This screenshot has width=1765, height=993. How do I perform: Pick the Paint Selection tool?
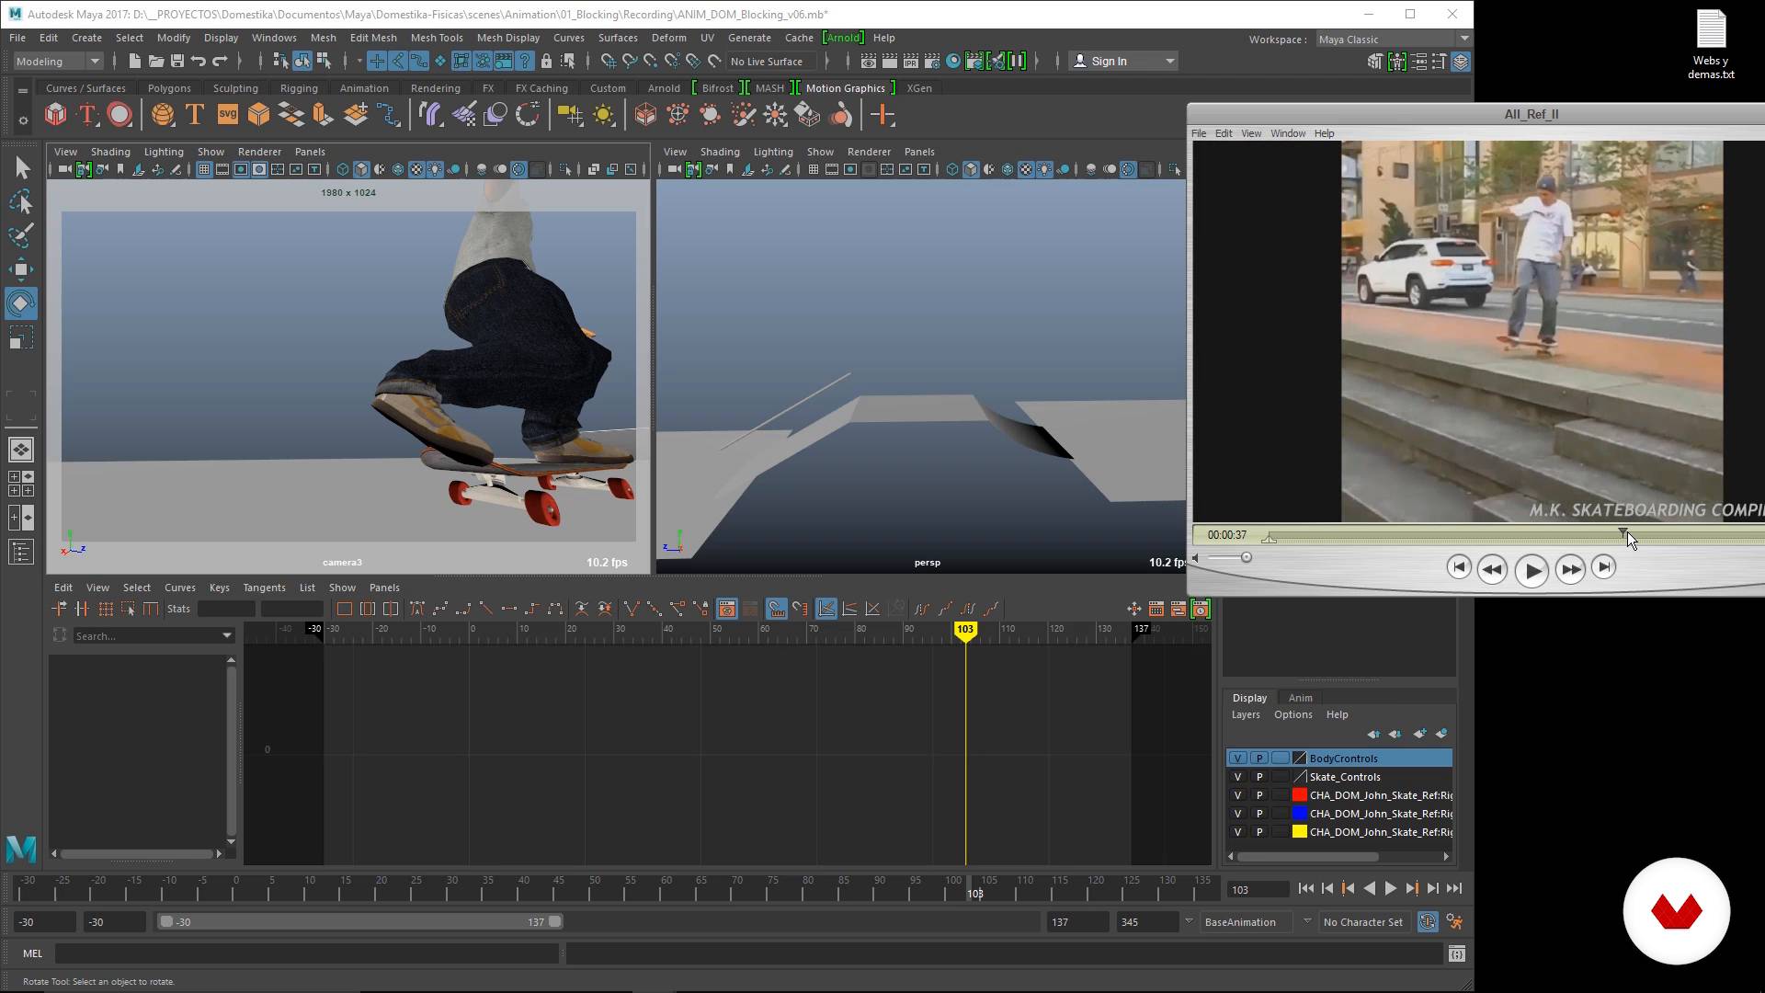[x=20, y=234]
